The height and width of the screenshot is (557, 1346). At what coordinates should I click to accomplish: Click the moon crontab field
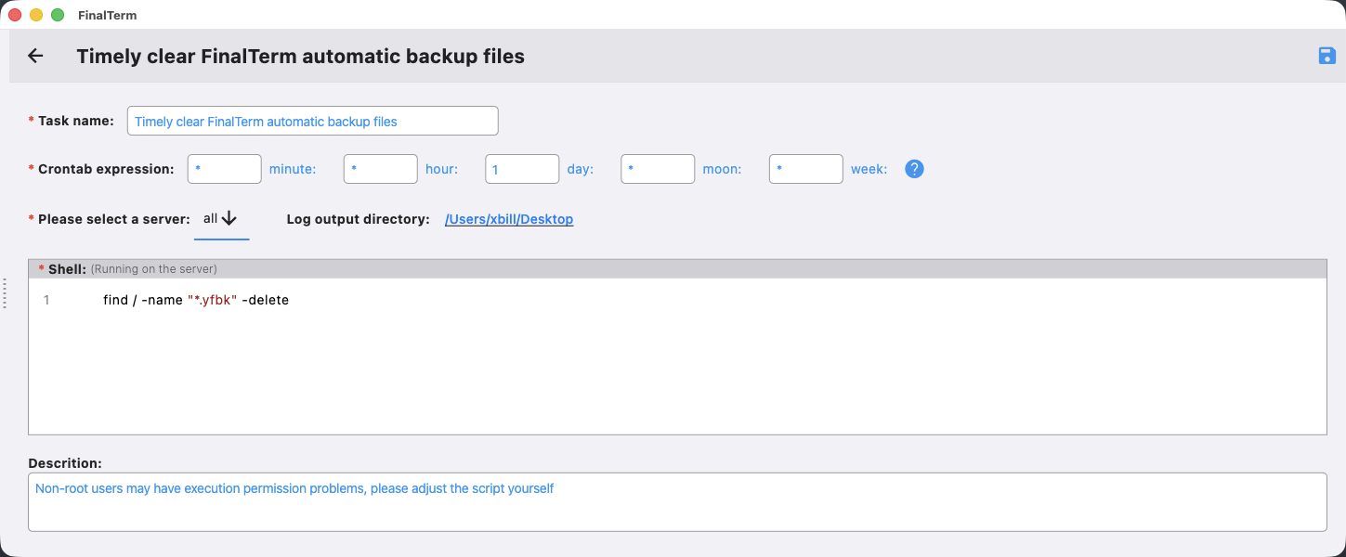tap(658, 169)
